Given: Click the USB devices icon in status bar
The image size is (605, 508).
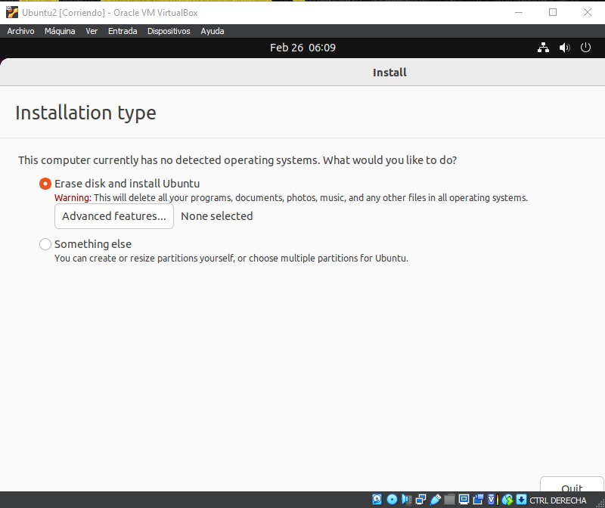Looking at the screenshot, I should (x=435, y=500).
